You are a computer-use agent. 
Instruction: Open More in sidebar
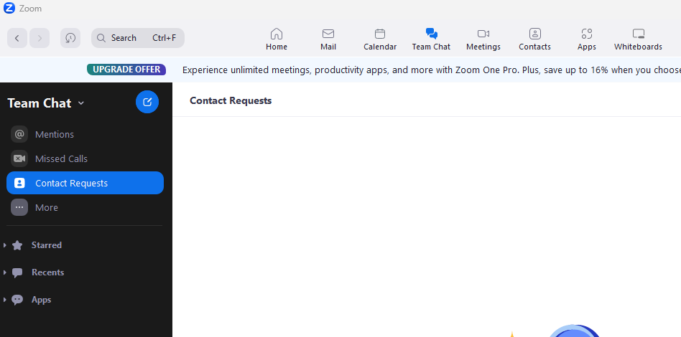[x=85, y=207]
